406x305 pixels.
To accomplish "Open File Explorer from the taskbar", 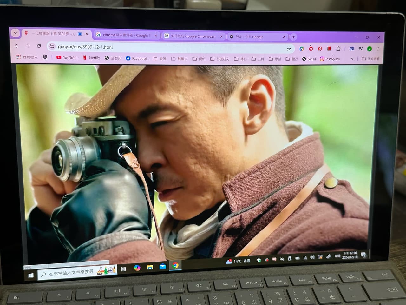I will point(150,267).
